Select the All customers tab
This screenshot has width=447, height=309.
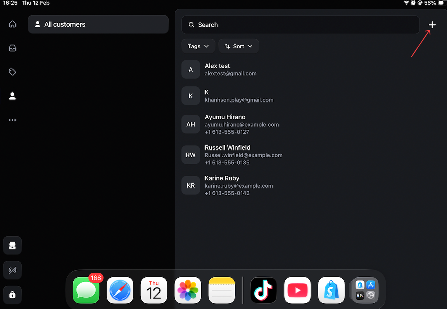pos(98,24)
